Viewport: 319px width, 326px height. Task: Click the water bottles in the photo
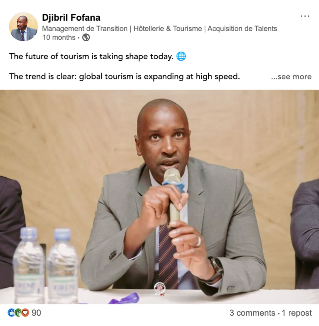(x=45, y=265)
